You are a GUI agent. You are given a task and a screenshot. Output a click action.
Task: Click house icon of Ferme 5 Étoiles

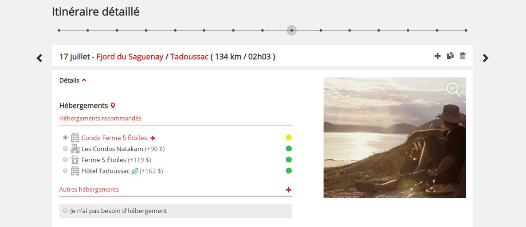click(x=75, y=160)
